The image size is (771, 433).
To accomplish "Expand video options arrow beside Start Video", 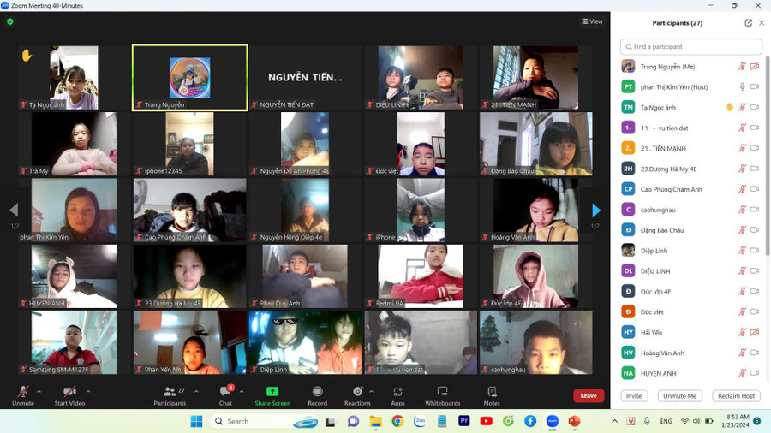I will 88,391.
